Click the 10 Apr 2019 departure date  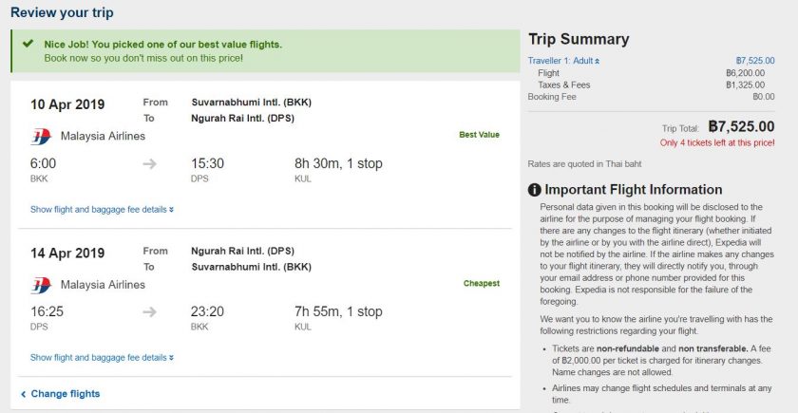click(x=67, y=104)
